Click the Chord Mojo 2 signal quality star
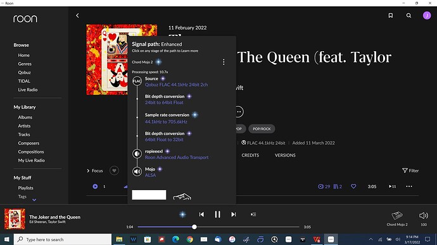This screenshot has height=245, width=437. [x=158, y=62]
